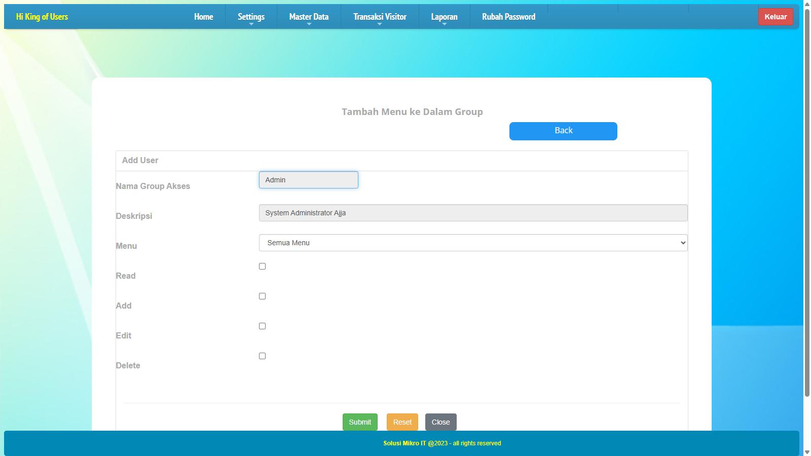
Task: Check the Edit permission checkbox
Action: pyautogui.click(x=262, y=326)
